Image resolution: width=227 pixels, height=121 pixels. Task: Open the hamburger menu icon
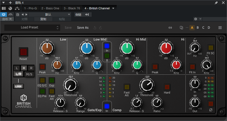pos(220,28)
